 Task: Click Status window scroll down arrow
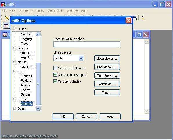click(x=147, y=111)
